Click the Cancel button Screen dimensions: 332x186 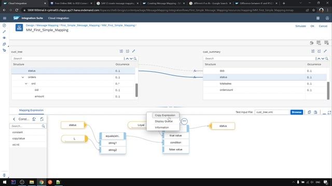pos(323,26)
